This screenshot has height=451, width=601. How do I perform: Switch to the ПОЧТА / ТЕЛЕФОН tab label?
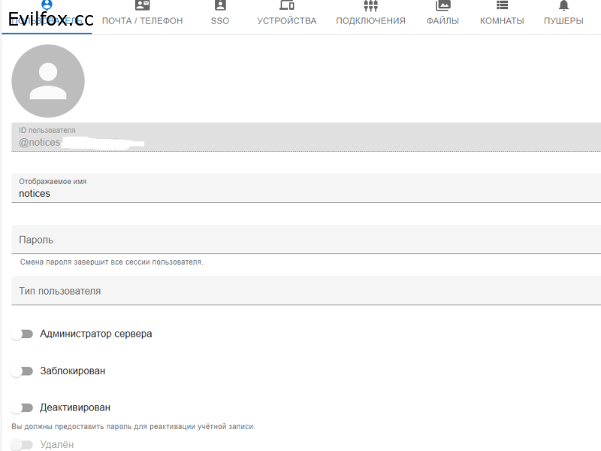tap(142, 21)
